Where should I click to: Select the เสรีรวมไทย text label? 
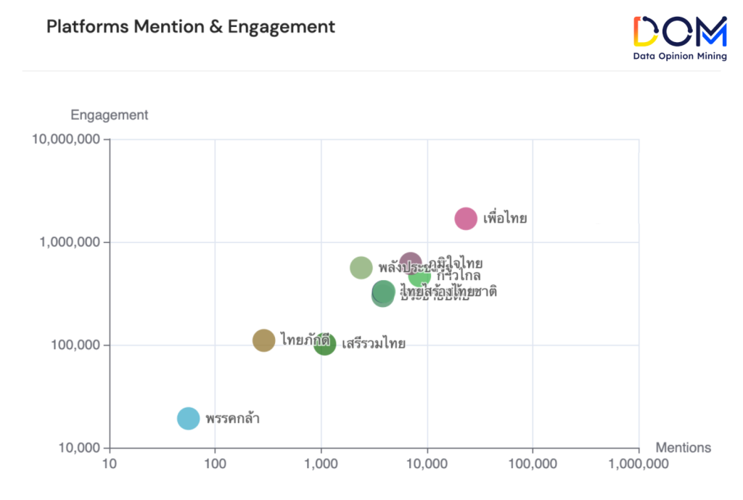pos(374,343)
